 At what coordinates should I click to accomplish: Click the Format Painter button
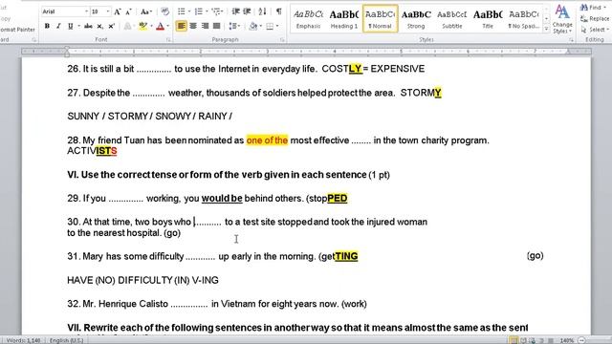(17, 30)
